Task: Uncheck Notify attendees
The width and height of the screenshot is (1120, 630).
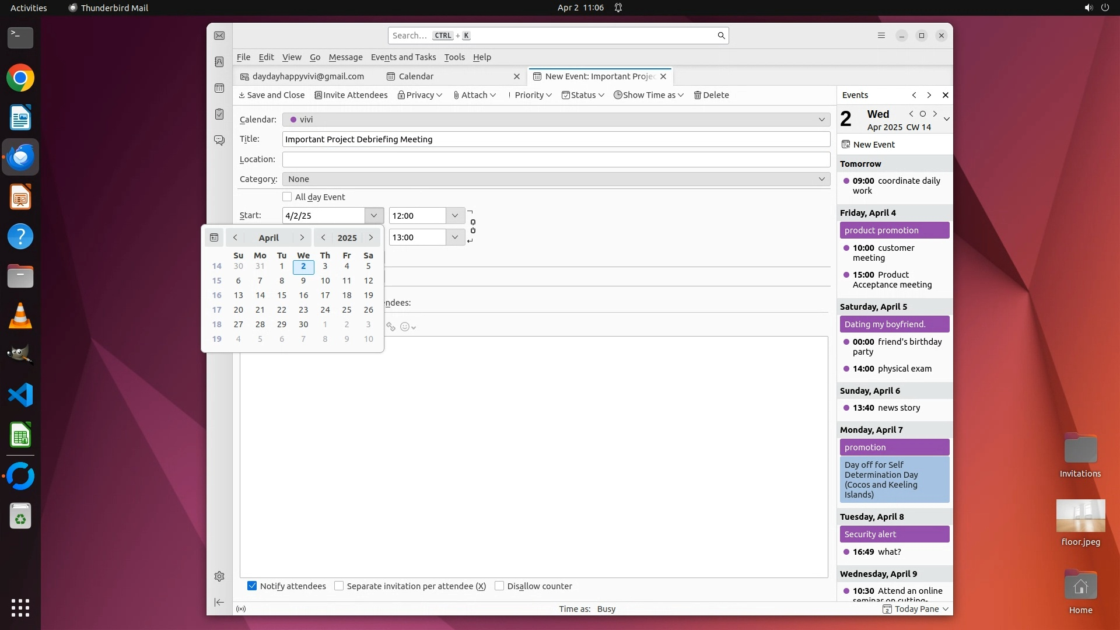Action: (252, 586)
